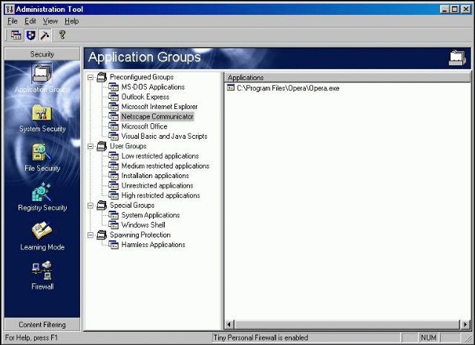This screenshot has height=345, width=475.
Task: Open the Firewall sidebar icon
Action: [42, 270]
